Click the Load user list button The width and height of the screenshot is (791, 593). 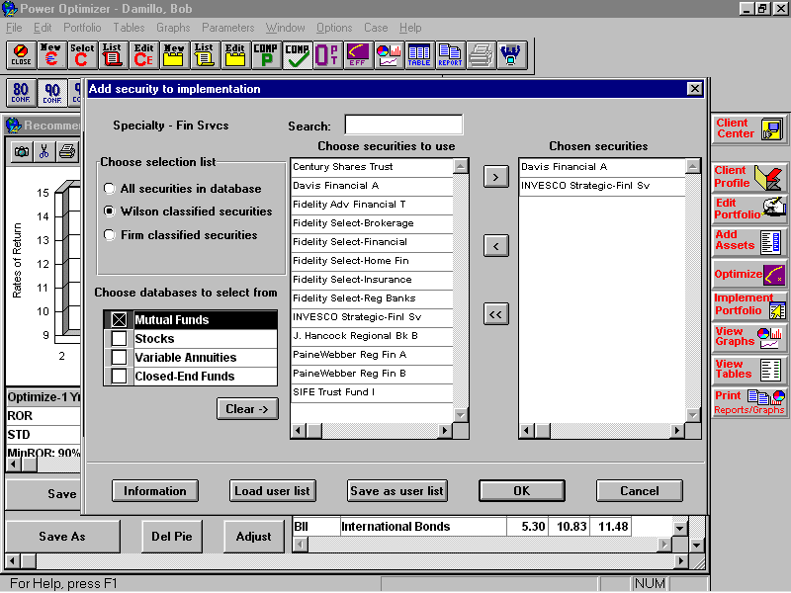(x=272, y=490)
